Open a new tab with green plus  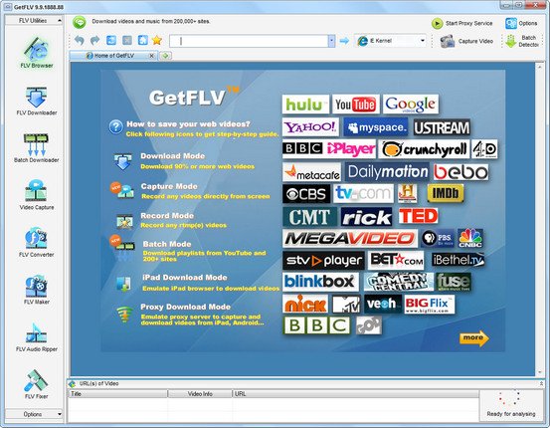pos(165,56)
